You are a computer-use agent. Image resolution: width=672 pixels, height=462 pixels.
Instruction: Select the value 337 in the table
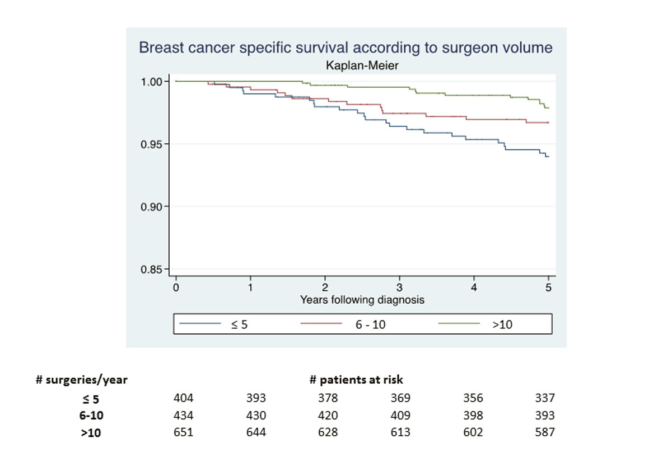[x=545, y=398]
